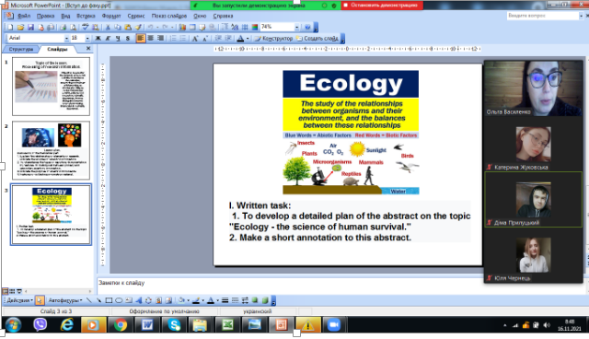Open Viber from the taskbar
Viewport: 589px width, 339px height.
pos(40,324)
